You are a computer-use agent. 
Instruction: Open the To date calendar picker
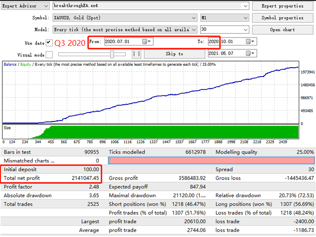click(x=250, y=41)
